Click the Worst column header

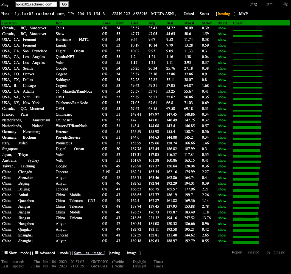pos(189,23)
